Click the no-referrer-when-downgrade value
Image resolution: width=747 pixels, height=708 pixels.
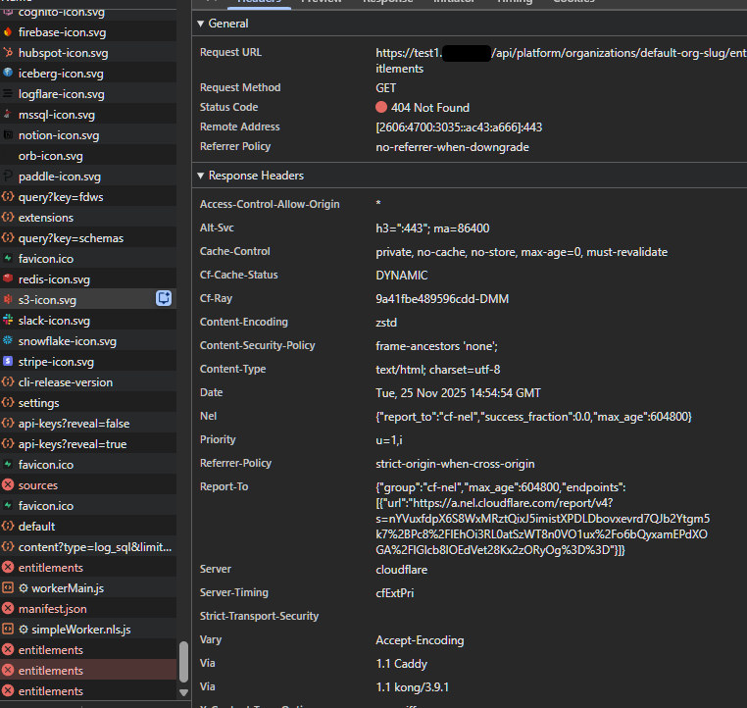tap(452, 147)
